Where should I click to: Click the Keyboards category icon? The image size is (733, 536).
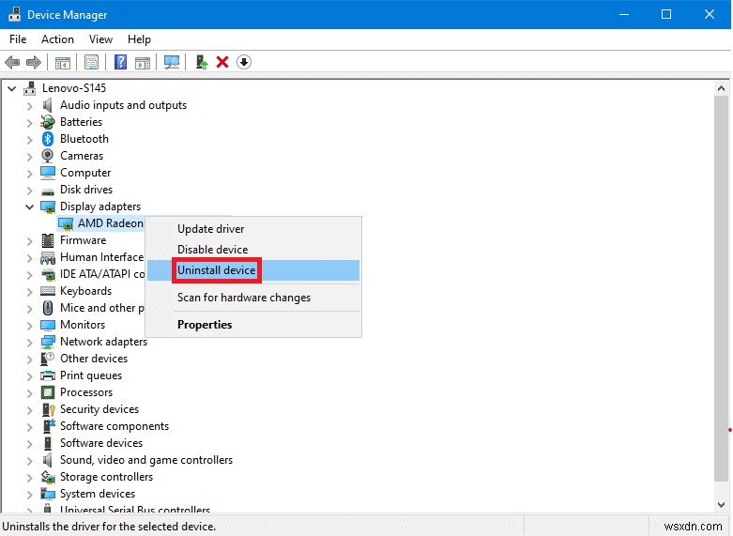[x=48, y=291]
